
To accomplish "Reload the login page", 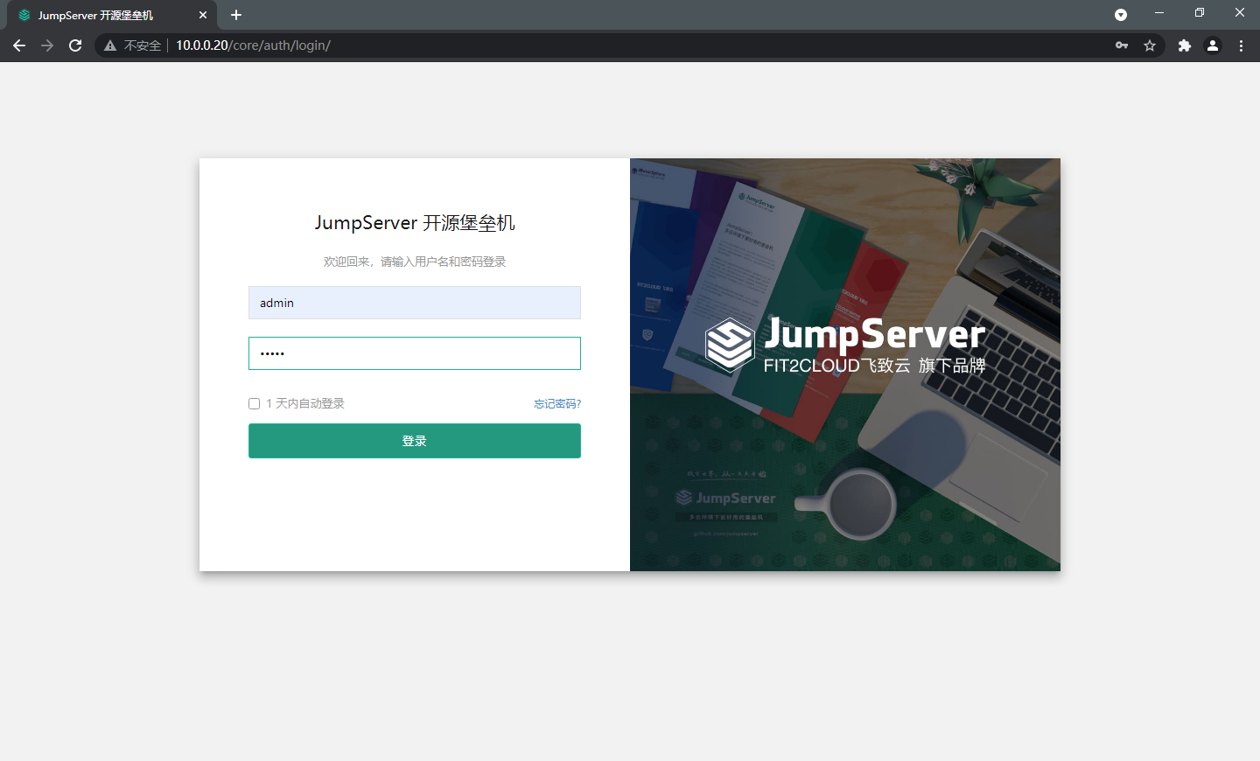I will click(x=75, y=45).
